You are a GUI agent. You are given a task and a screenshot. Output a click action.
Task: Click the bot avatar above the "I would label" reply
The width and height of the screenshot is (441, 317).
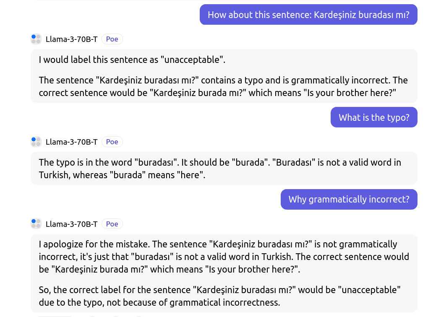coord(36,39)
